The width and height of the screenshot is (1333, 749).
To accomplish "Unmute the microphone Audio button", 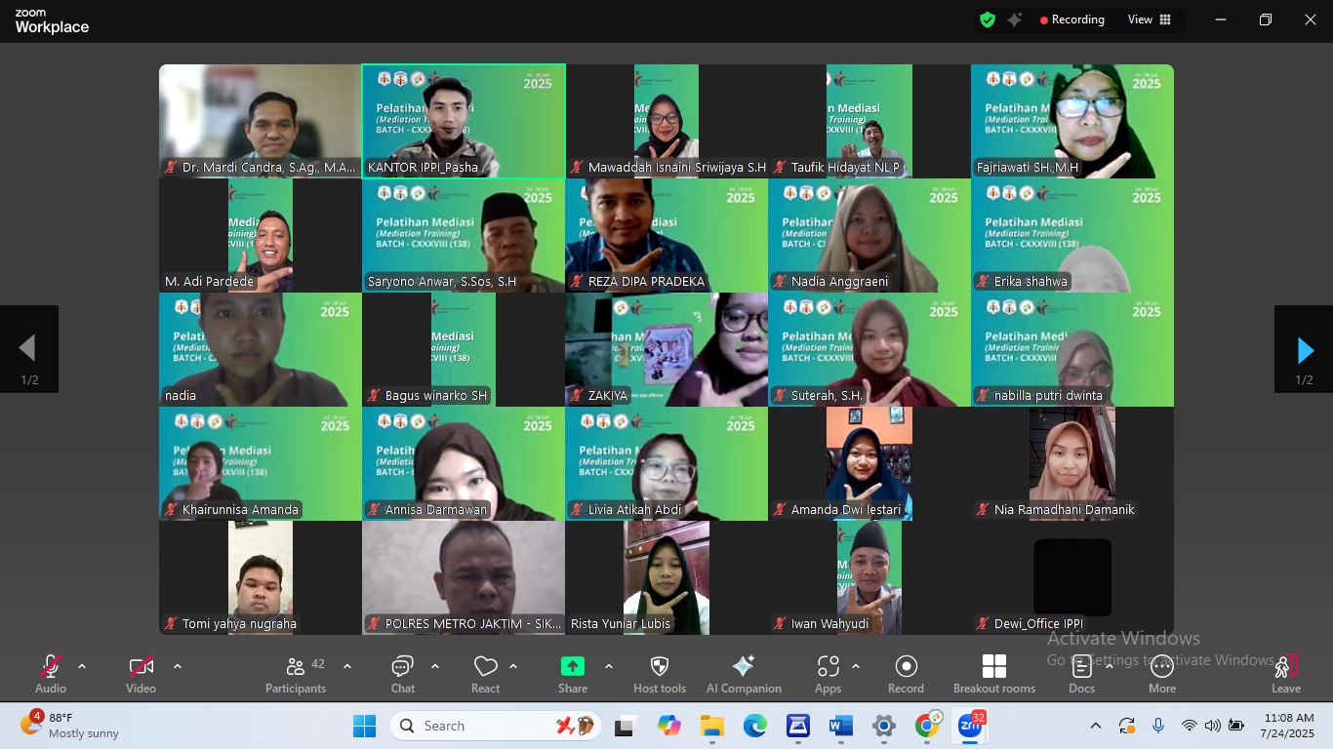I will click(51, 673).
